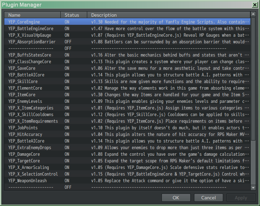Select the YEP_SaveCore plugin

pos(127,68)
